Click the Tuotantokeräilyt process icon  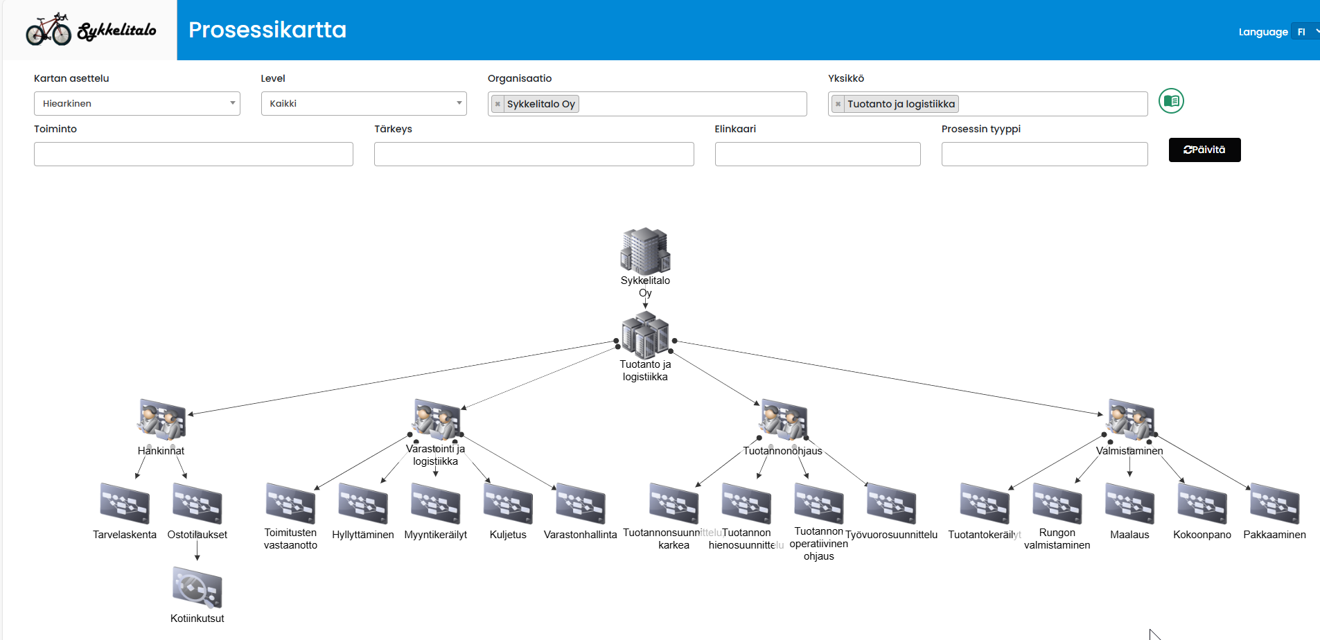click(x=985, y=504)
